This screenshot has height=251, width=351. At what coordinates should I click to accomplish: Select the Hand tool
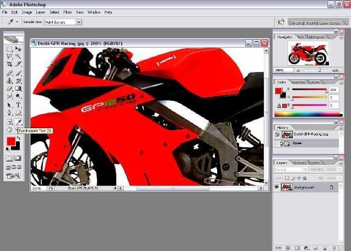pyautogui.click(x=9, y=129)
